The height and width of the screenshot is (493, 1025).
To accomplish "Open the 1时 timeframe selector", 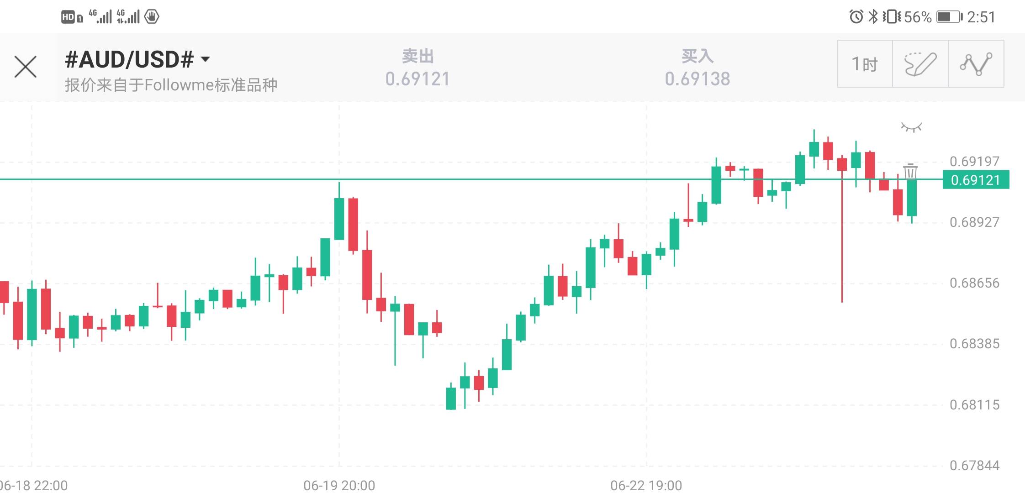I will click(865, 64).
